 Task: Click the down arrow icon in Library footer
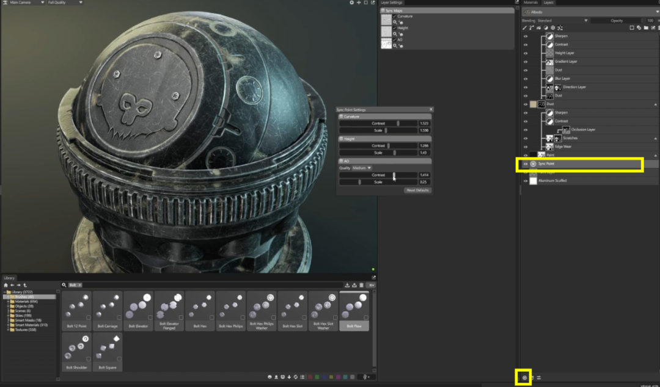point(289,377)
